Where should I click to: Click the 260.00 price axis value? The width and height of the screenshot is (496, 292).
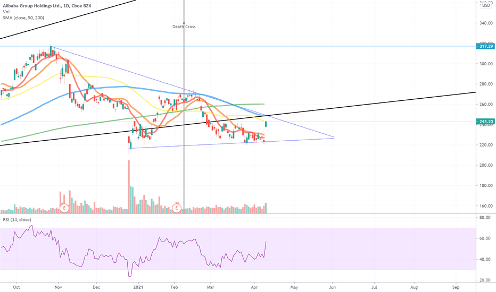point(486,104)
